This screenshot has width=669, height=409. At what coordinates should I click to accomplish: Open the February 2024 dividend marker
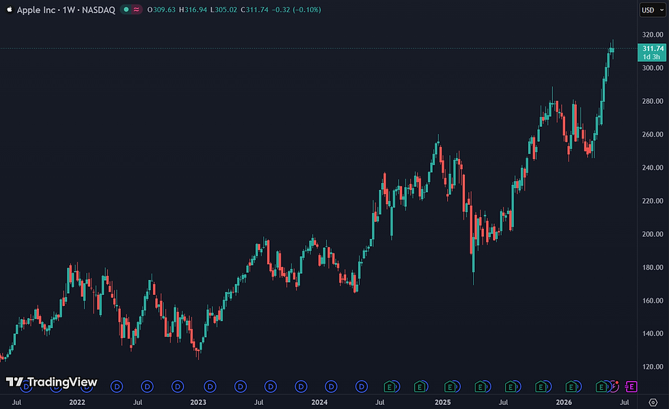[x=331, y=386]
